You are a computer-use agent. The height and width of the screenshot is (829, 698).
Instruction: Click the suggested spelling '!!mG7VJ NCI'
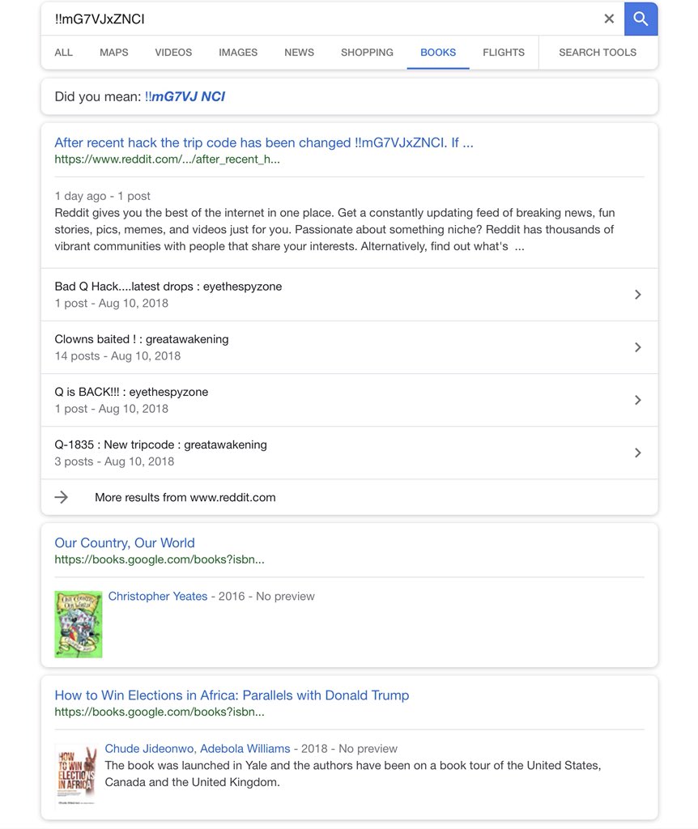[x=185, y=97]
